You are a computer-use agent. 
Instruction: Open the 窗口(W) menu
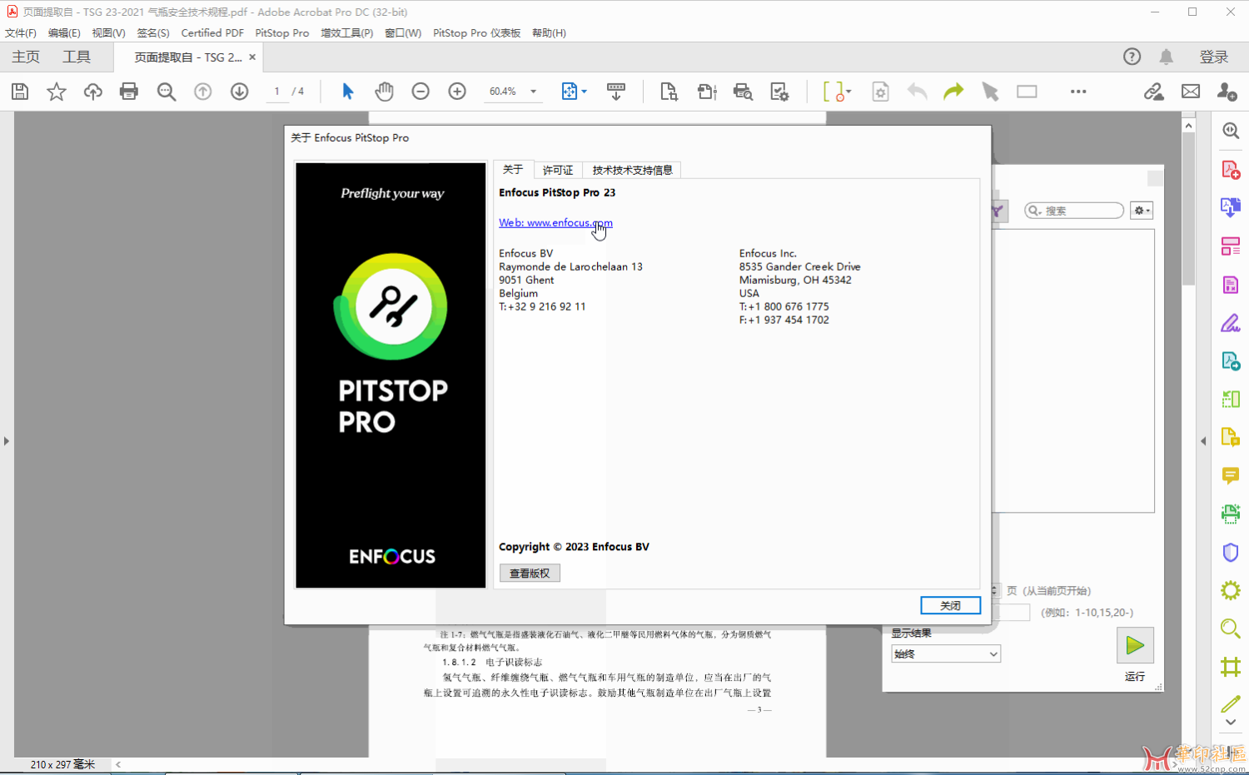click(x=403, y=33)
